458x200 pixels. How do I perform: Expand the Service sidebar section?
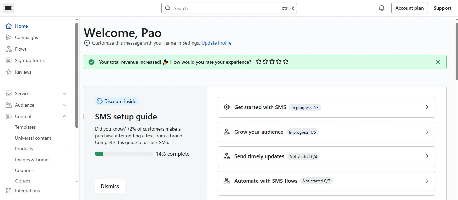tap(65, 93)
